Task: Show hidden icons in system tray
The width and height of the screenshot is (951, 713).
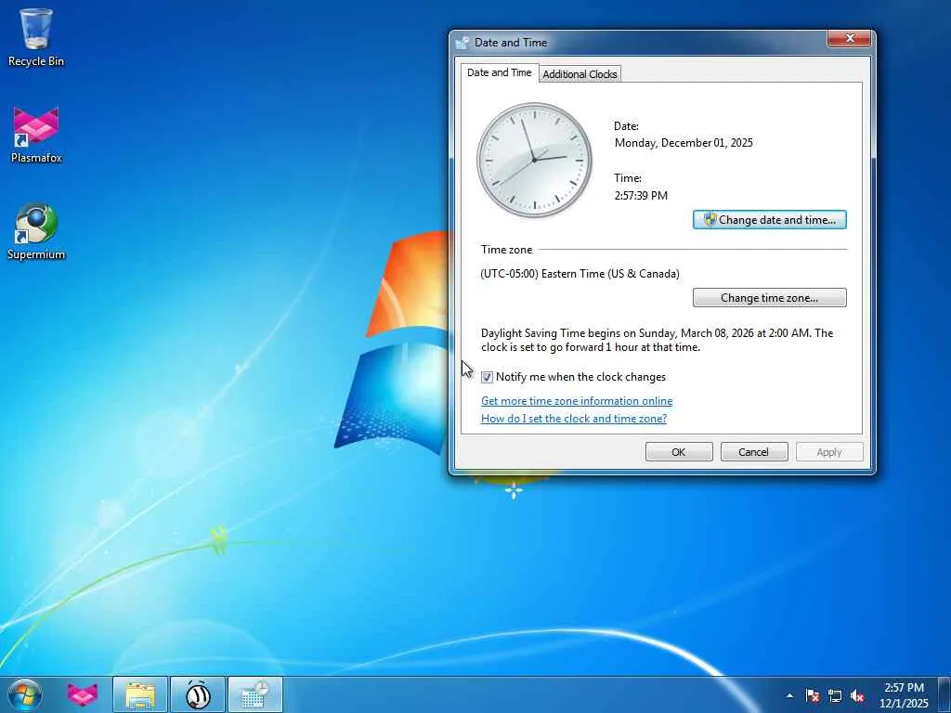Action: pyautogui.click(x=789, y=695)
